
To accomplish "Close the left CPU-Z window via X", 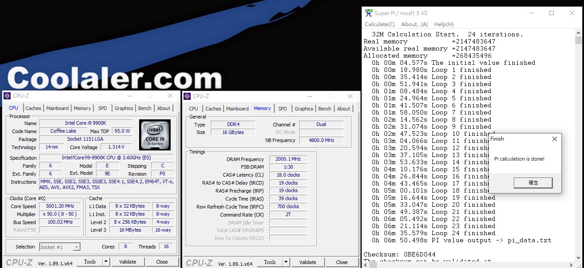I will 170,96.
